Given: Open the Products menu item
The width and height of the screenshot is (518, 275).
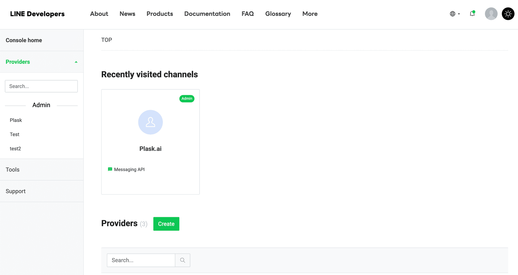Looking at the screenshot, I should pyautogui.click(x=160, y=14).
